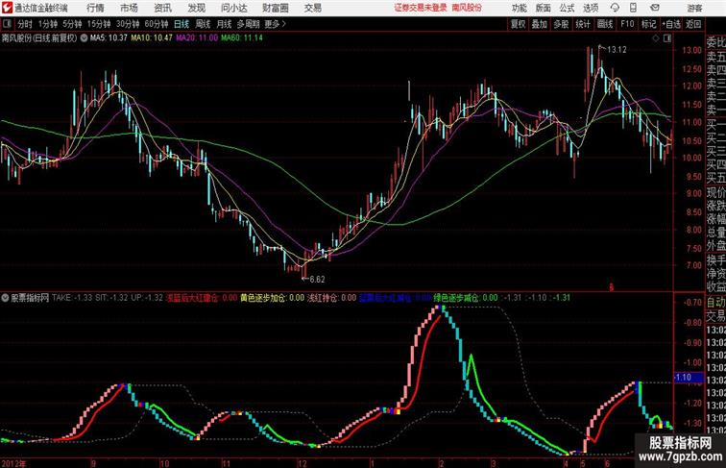Click the MA60: 11.14 indicator label
The width and height of the screenshot is (726, 468).
pos(242,38)
